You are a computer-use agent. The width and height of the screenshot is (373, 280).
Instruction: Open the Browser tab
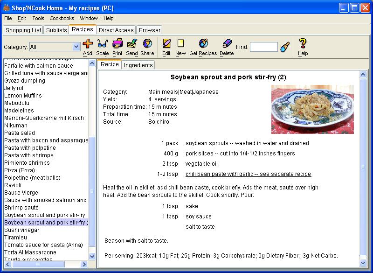[149, 29]
